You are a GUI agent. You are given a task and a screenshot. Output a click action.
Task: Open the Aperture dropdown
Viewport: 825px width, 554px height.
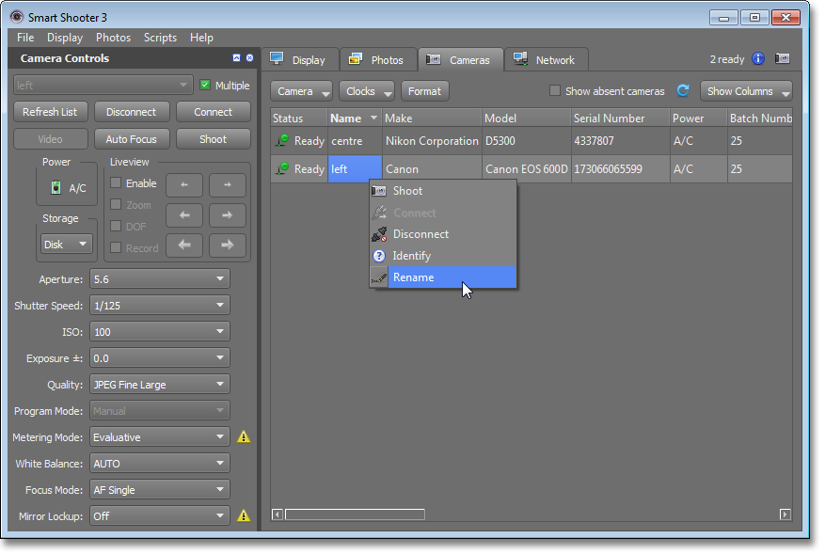pos(160,279)
